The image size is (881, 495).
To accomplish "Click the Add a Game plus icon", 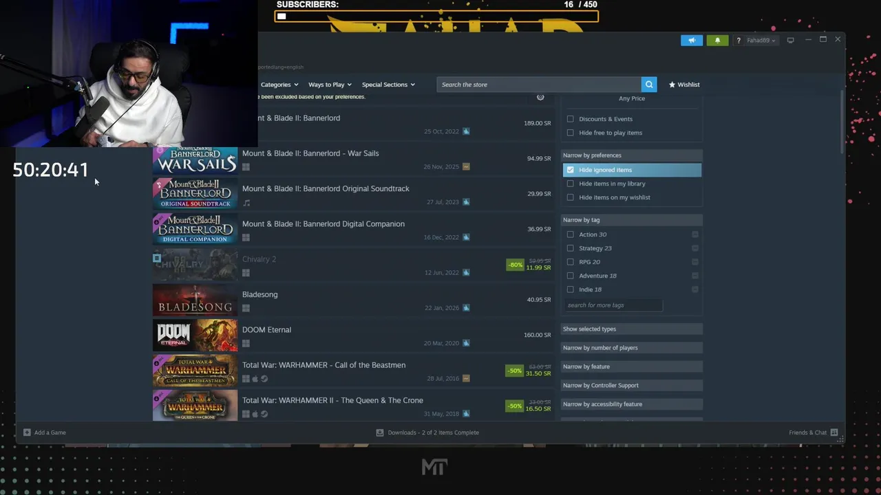I will tap(27, 432).
